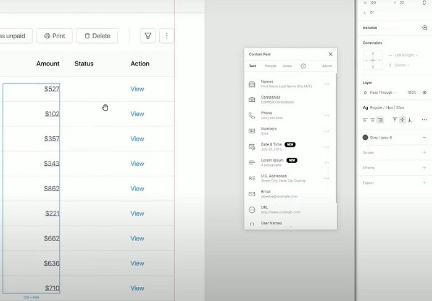Click the Delete button

coord(98,36)
